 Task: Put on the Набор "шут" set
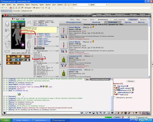[43, 43]
